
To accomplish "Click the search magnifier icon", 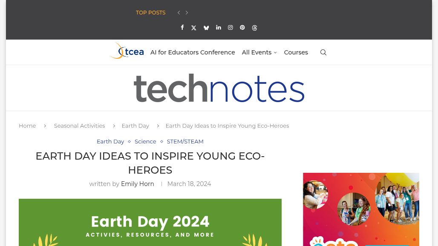I will (x=323, y=52).
